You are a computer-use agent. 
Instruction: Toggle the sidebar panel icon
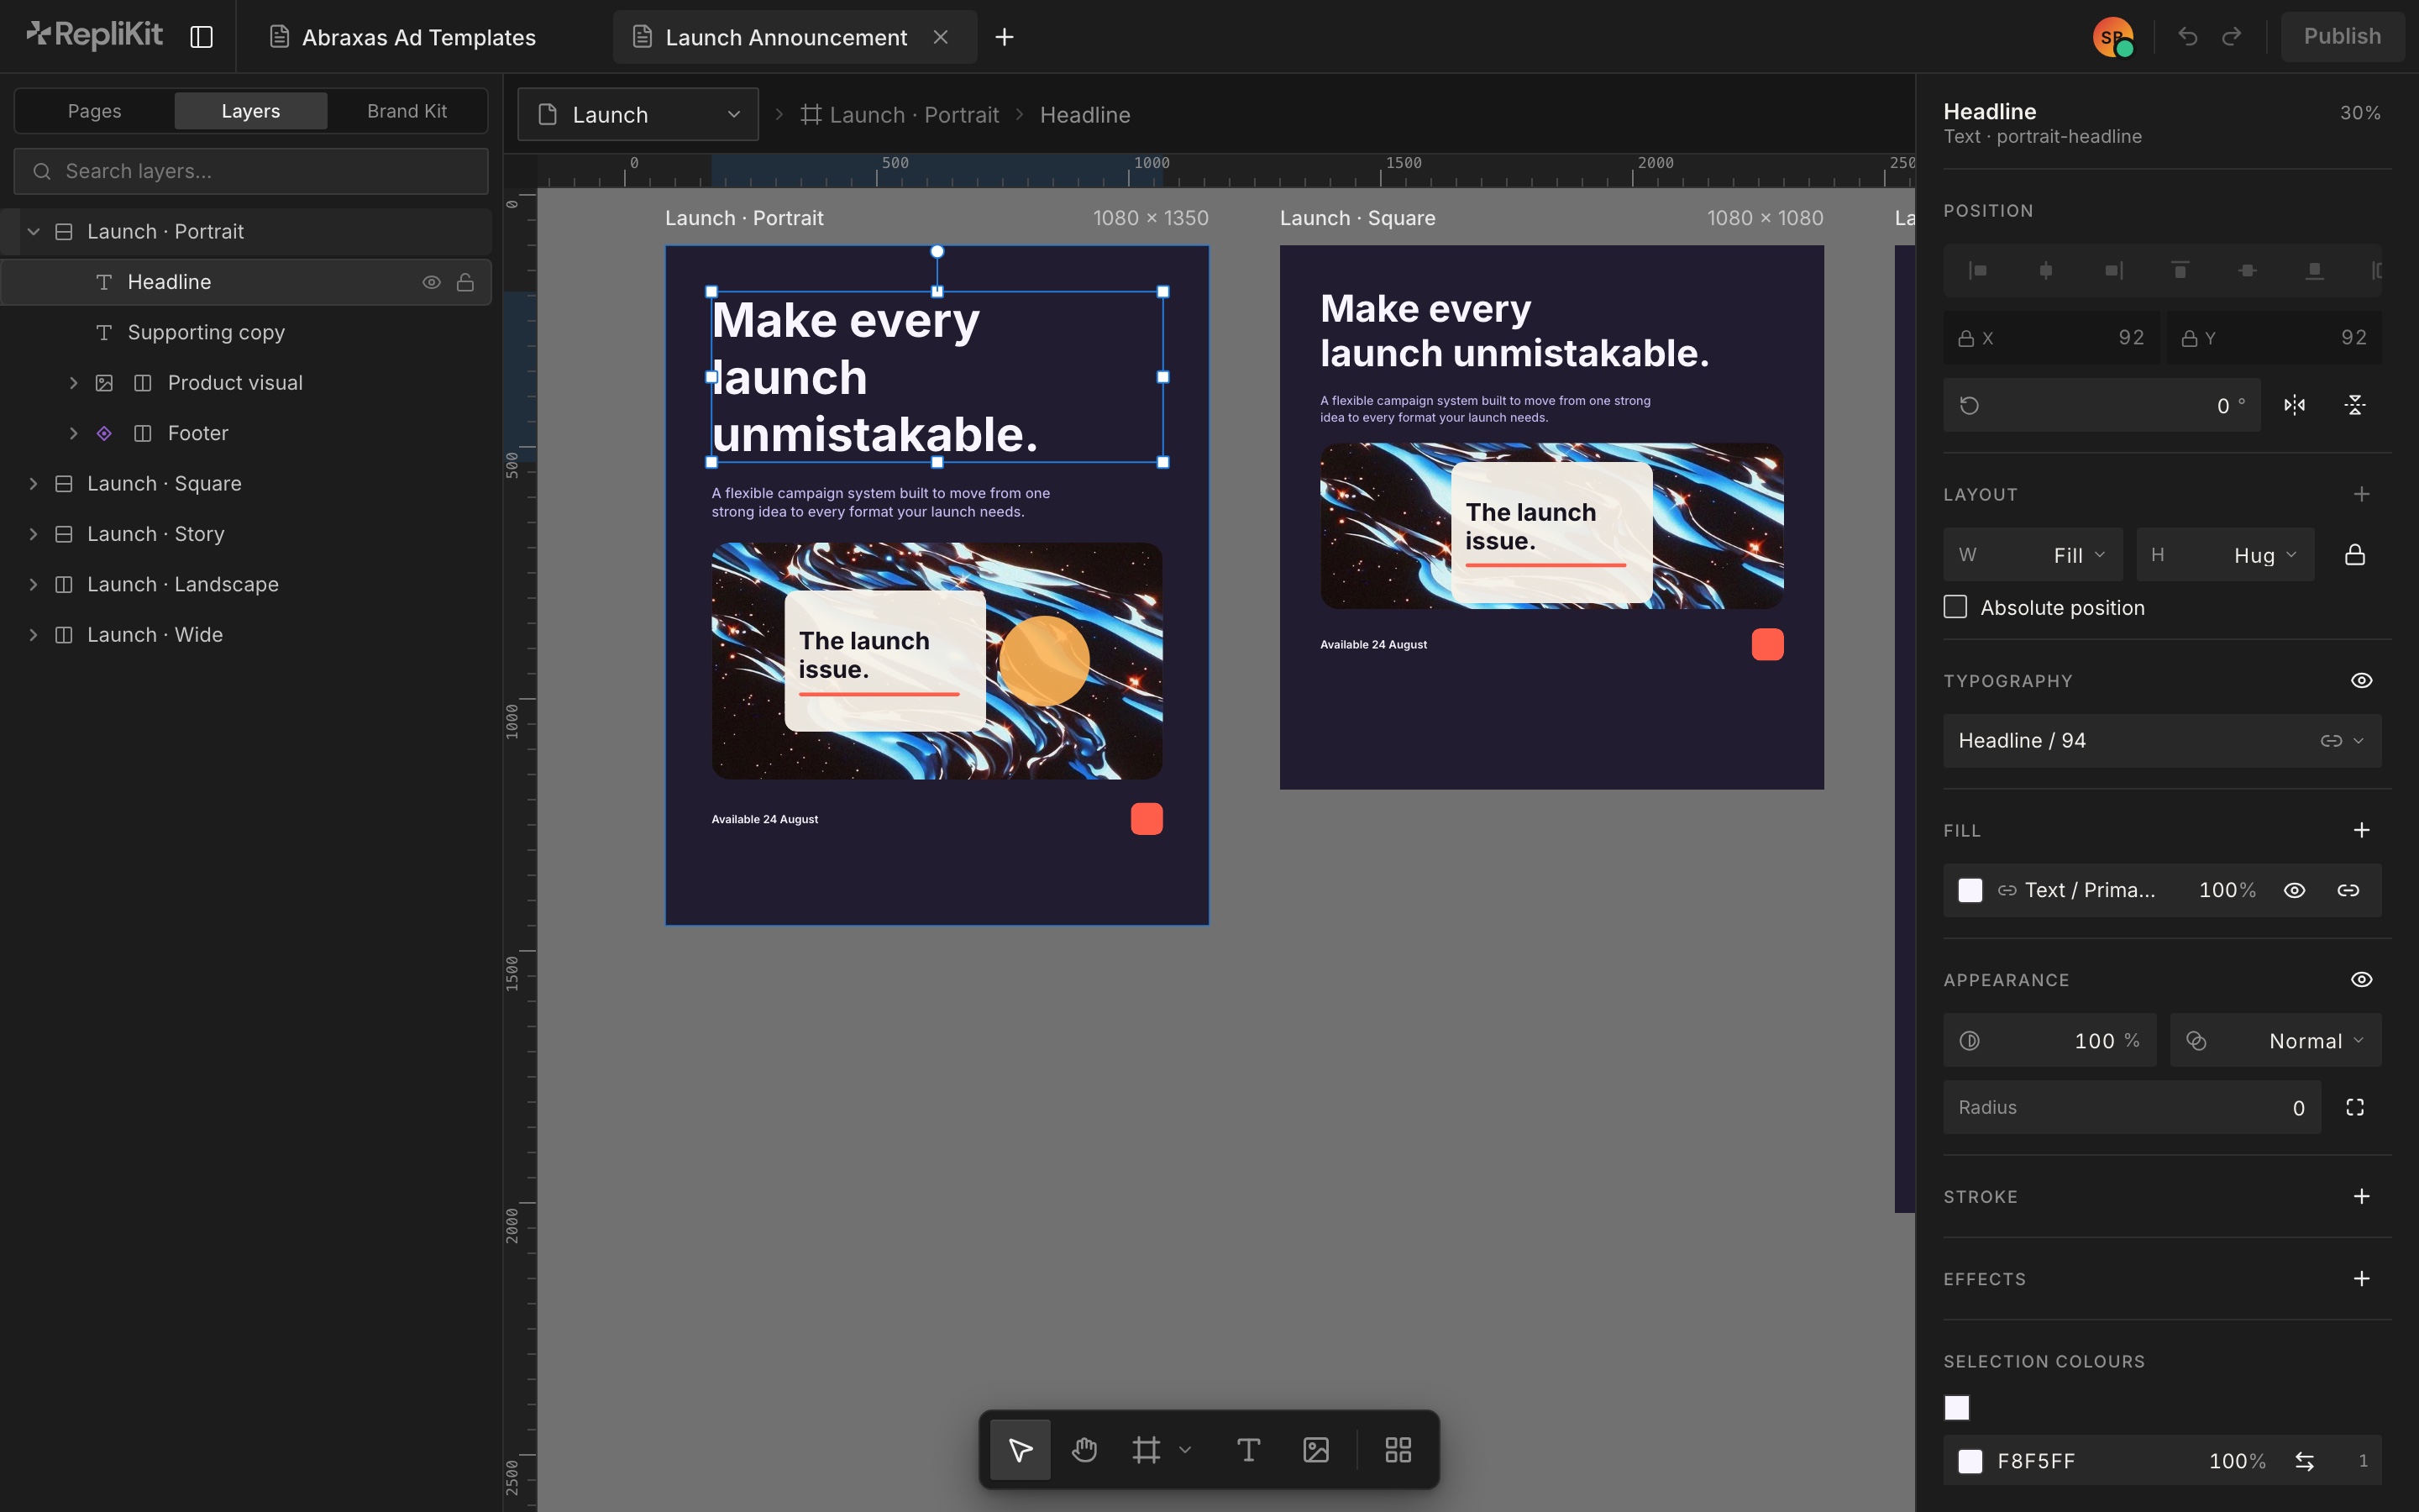pyautogui.click(x=202, y=37)
